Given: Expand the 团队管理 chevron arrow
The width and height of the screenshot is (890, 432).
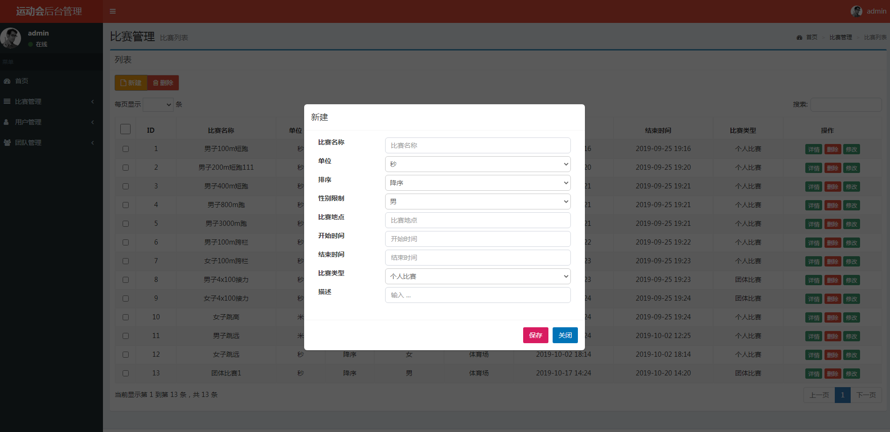Looking at the screenshot, I should 93,143.
